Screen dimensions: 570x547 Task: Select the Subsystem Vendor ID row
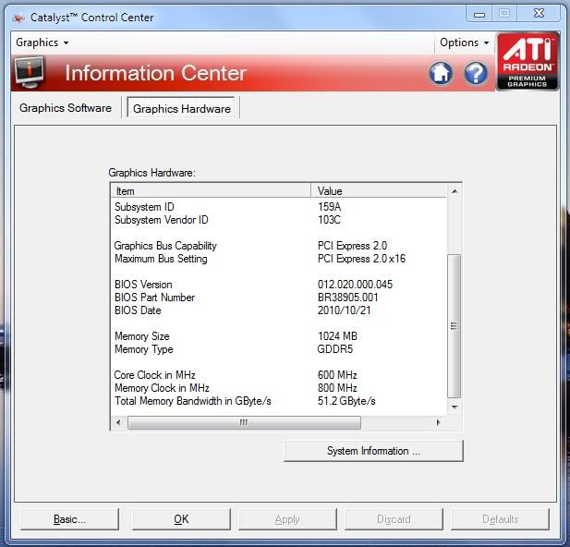click(278, 220)
